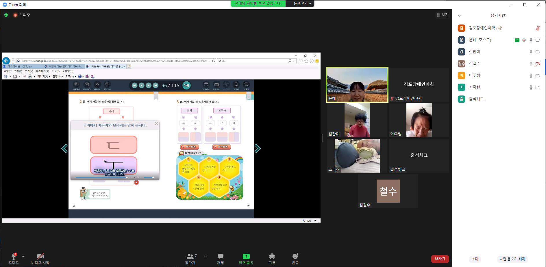
Task: Click the red 나가기 leave button
Action: pos(440,259)
